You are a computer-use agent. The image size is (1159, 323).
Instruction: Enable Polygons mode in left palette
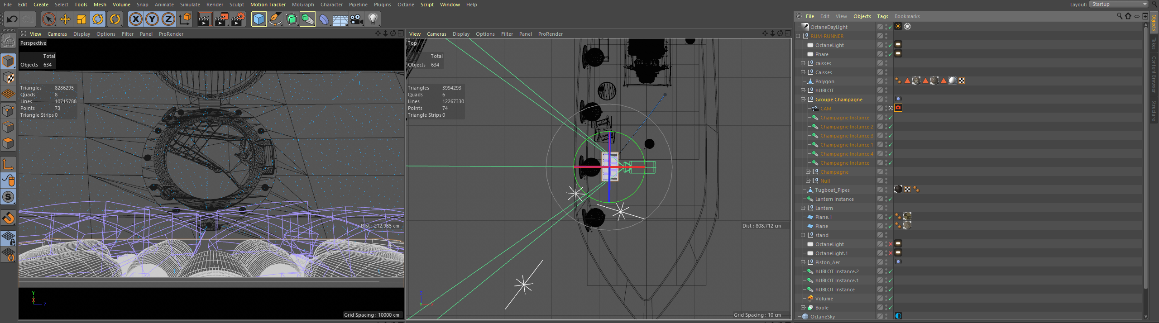[x=8, y=144]
